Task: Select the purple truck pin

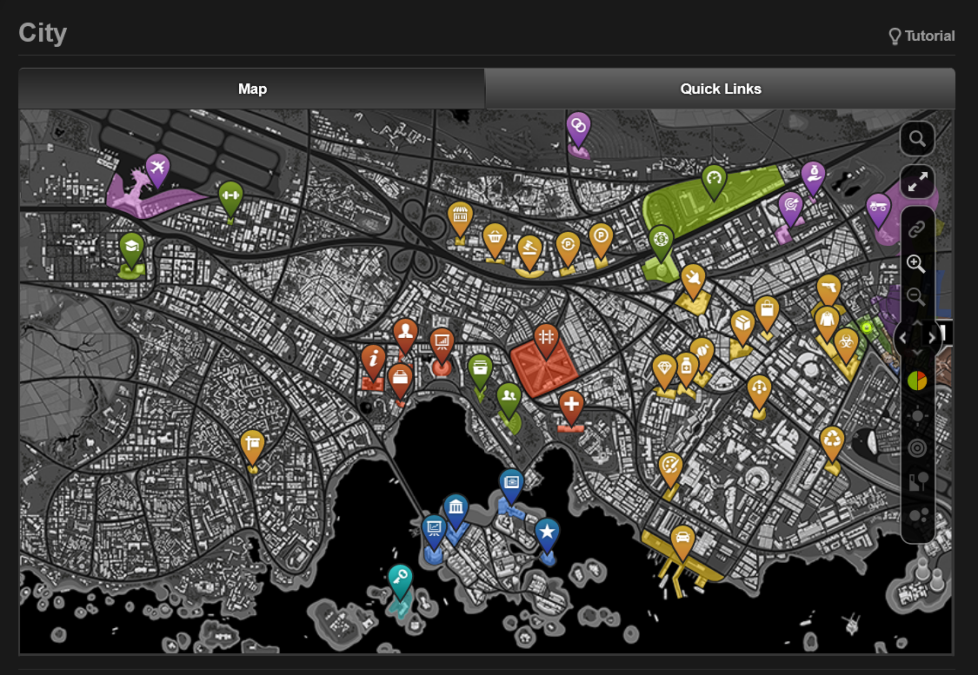Action: pos(878,208)
